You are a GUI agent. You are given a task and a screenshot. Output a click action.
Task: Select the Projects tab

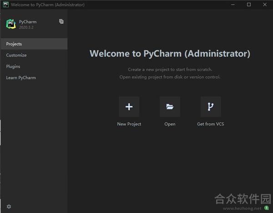point(34,44)
